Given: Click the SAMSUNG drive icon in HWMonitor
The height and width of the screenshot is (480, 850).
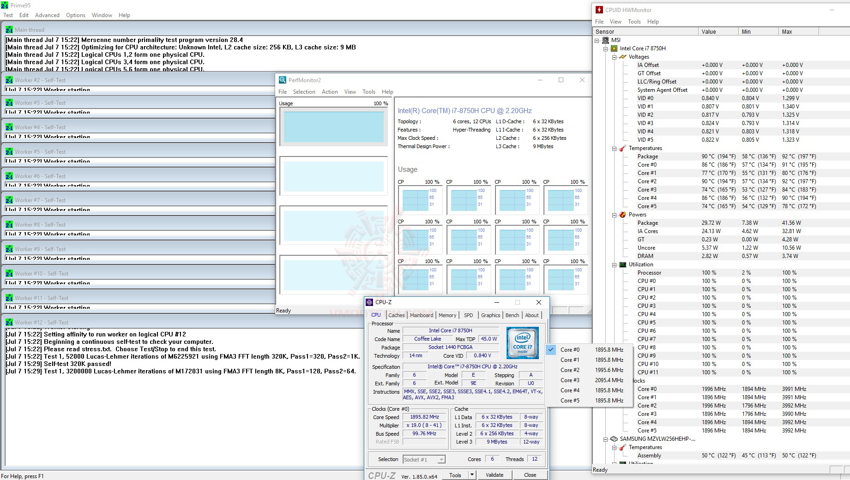Looking at the screenshot, I should (614, 439).
